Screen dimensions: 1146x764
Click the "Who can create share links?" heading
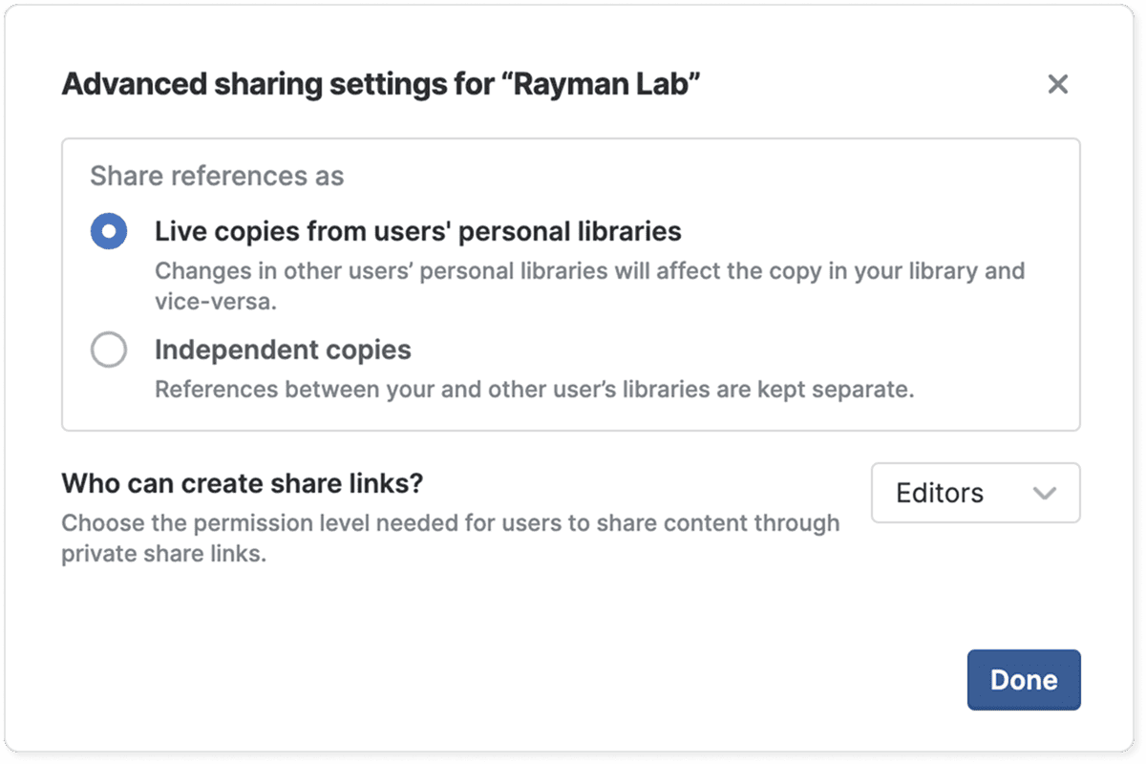point(242,483)
